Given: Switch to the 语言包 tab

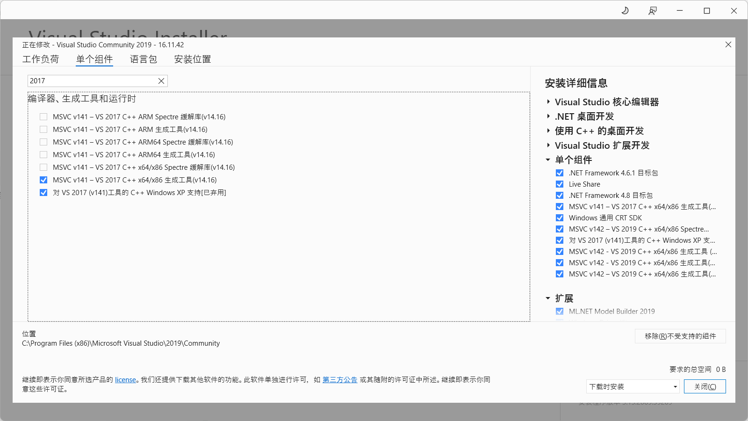Looking at the screenshot, I should pyautogui.click(x=143, y=59).
